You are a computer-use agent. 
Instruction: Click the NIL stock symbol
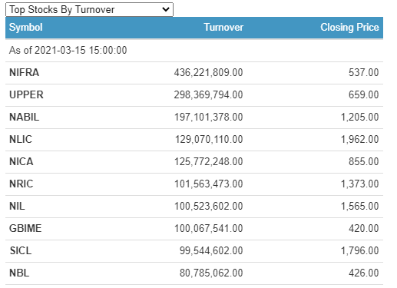[17, 206]
